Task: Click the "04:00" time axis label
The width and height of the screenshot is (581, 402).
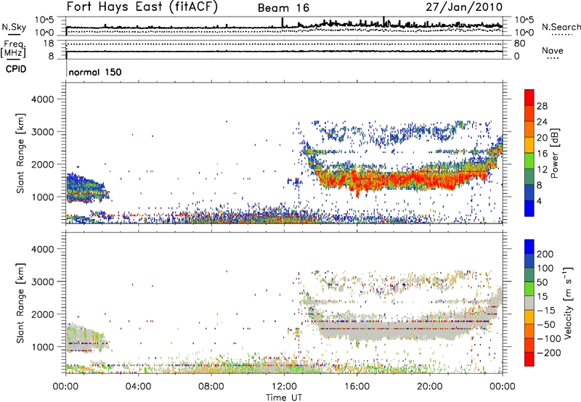Action: click(138, 387)
